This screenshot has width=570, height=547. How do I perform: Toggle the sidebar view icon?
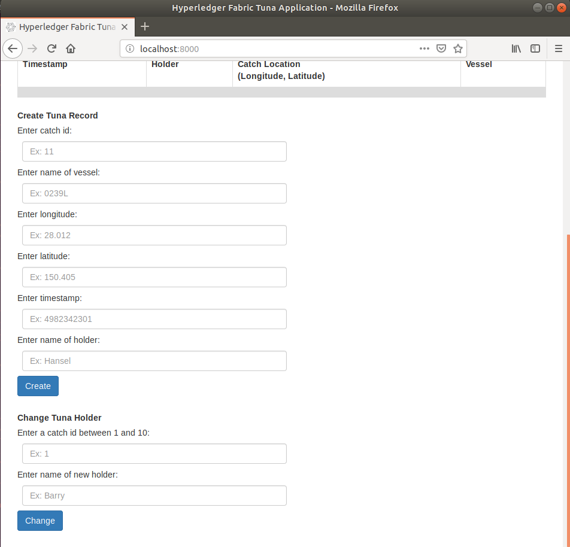point(535,48)
